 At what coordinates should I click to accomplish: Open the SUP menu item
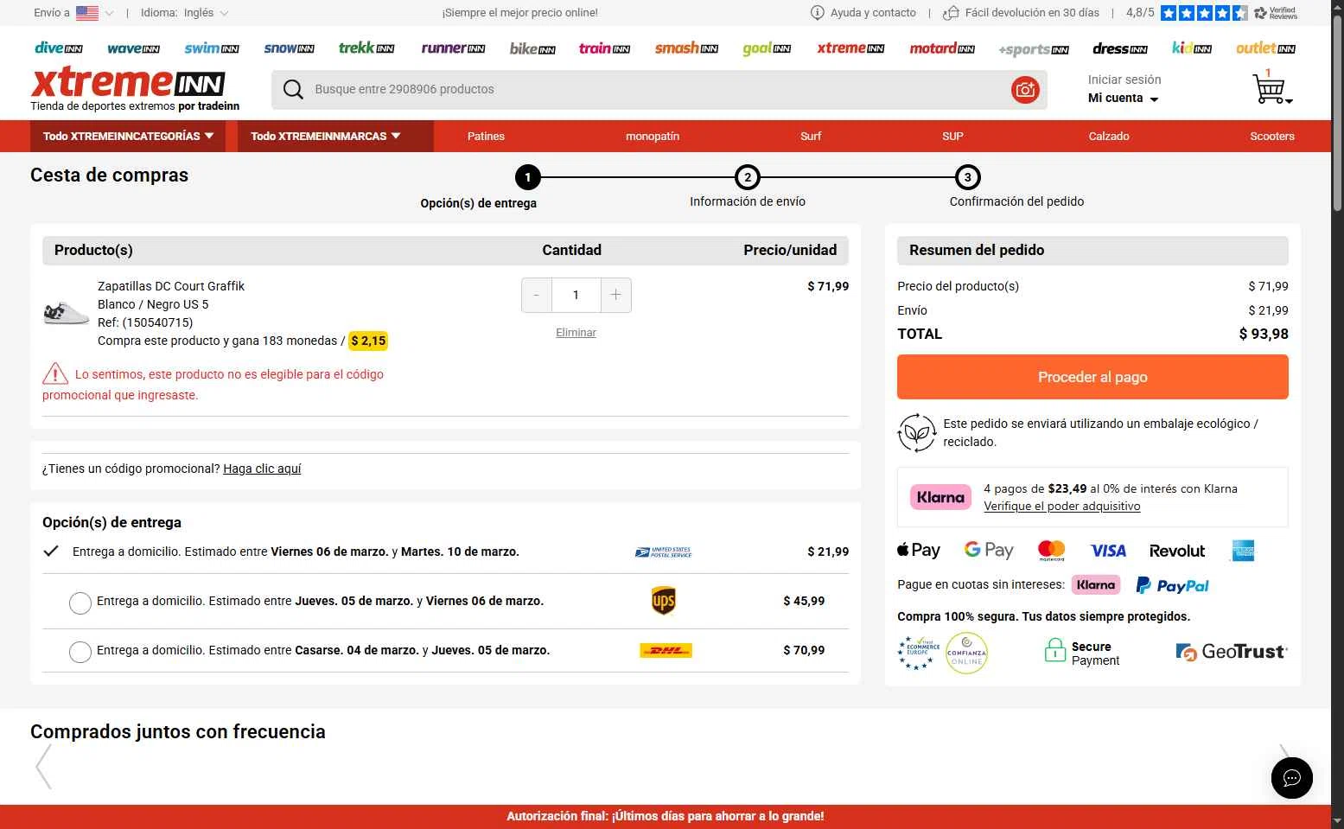point(952,137)
